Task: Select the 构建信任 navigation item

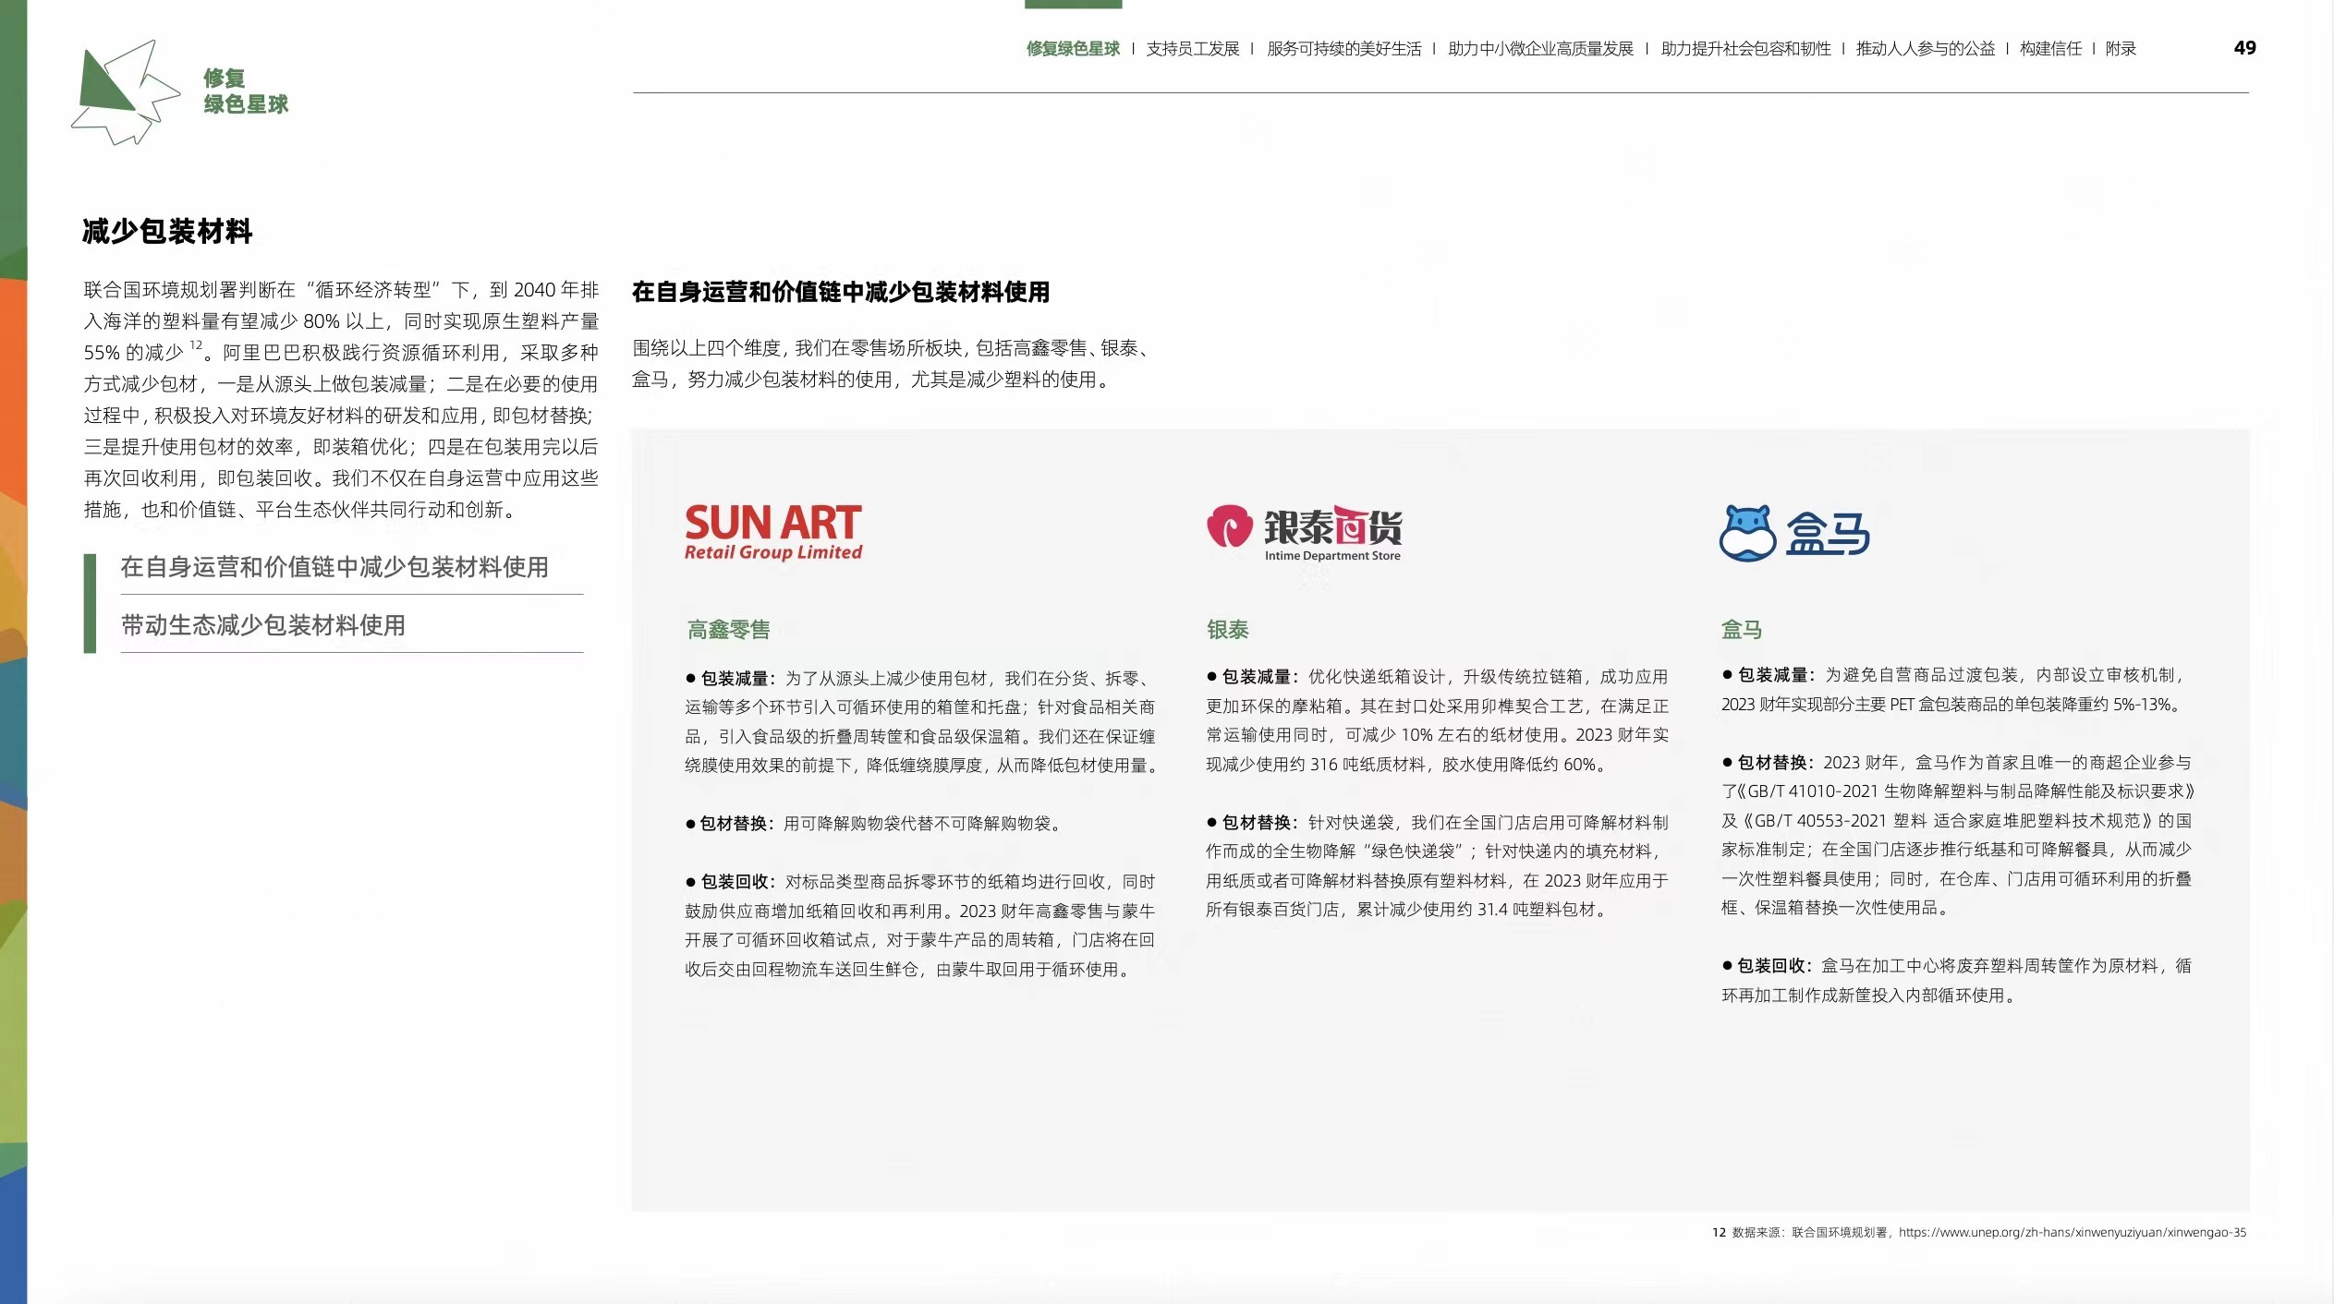Action: click(2050, 49)
